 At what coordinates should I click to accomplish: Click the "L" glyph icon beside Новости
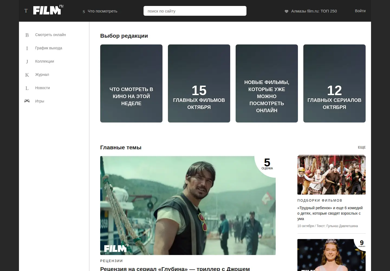(27, 88)
